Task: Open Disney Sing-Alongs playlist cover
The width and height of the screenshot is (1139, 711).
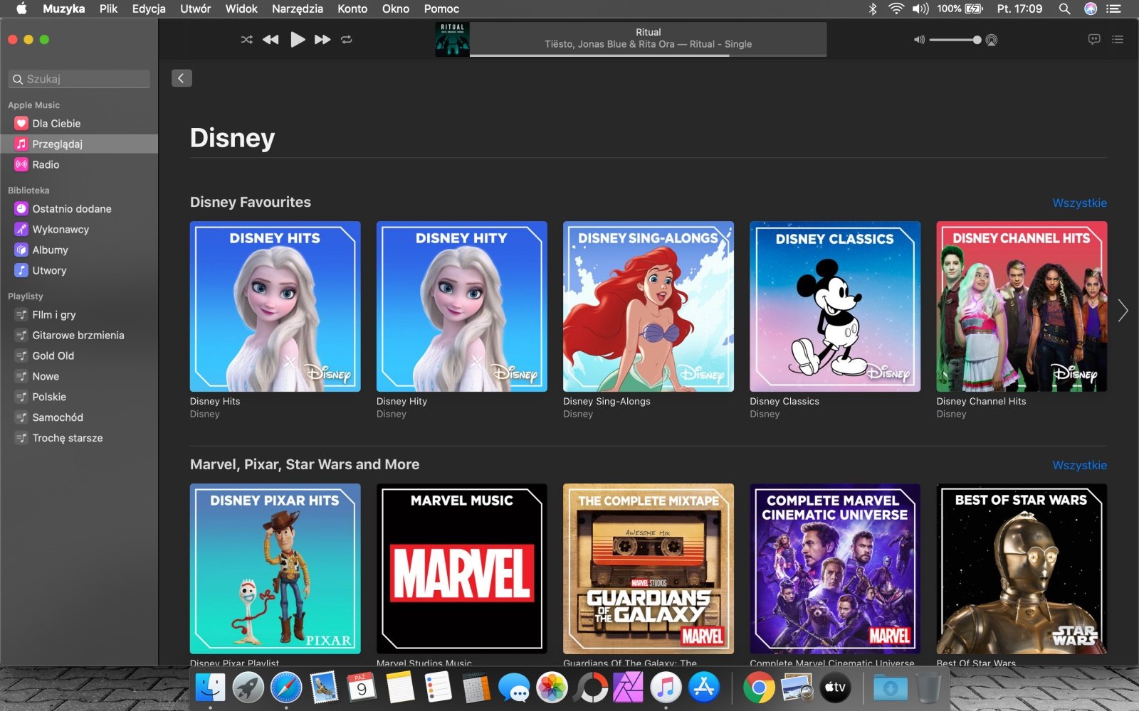Action: point(649,306)
